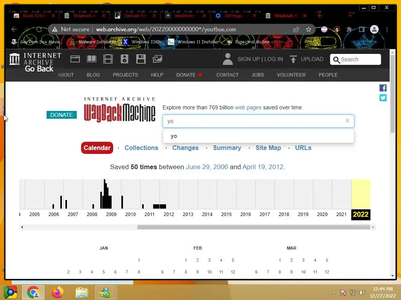Open File Explorer from the taskbar

click(x=81, y=292)
